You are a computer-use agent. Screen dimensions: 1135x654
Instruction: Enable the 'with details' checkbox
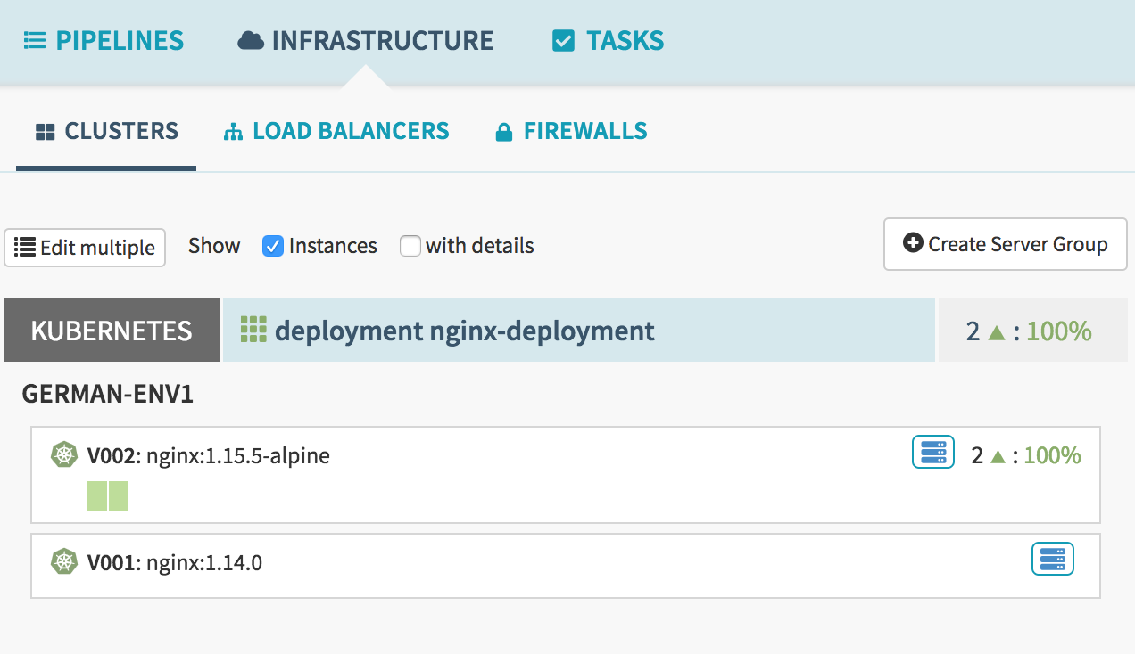tap(410, 246)
